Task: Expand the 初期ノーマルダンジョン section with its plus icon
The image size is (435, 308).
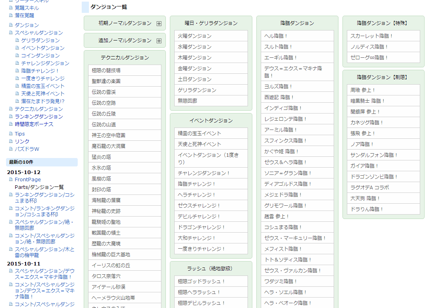Action: [x=159, y=24]
